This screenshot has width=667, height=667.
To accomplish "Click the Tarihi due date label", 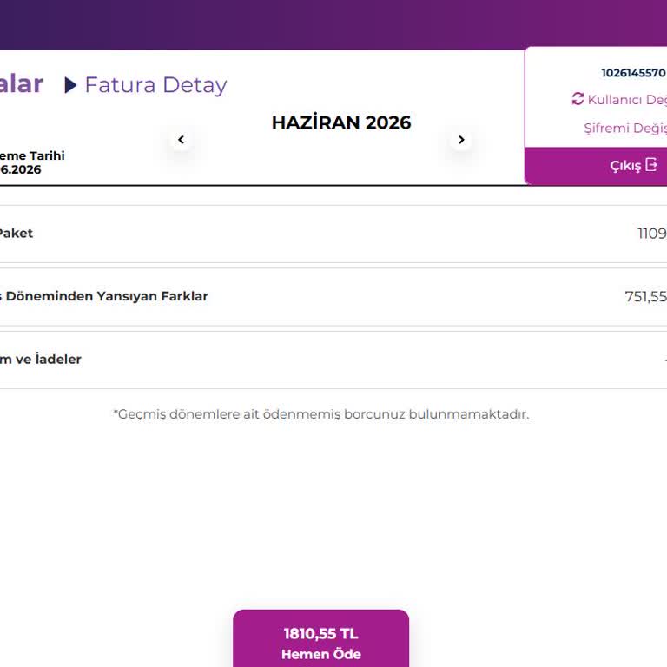I will (32, 155).
